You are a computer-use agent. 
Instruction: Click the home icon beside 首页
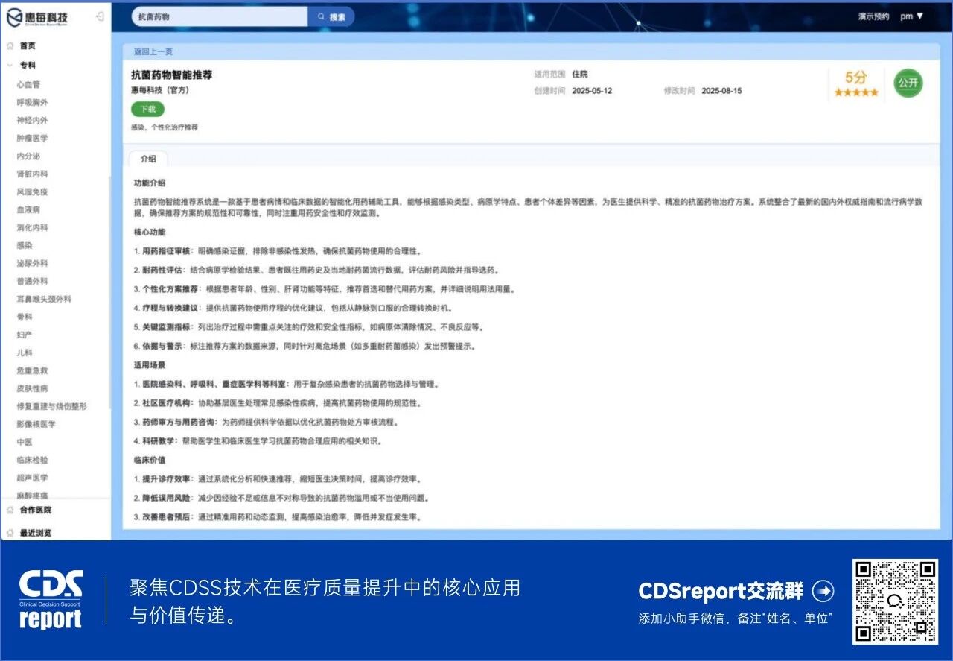click(x=10, y=45)
